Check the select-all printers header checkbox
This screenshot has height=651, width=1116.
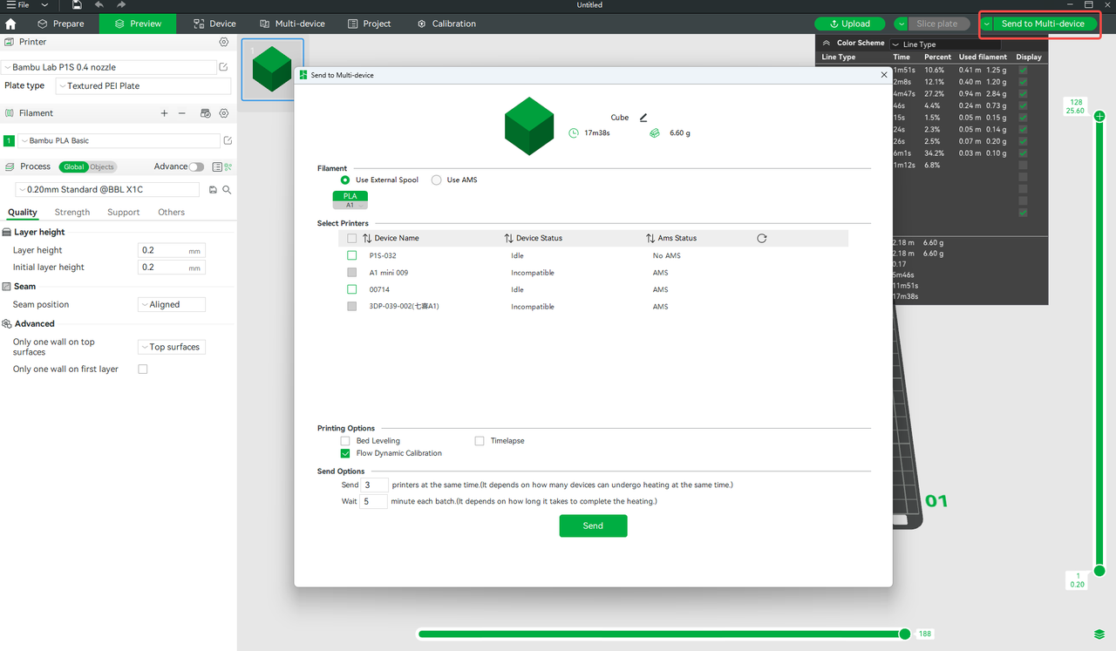[x=351, y=238]
